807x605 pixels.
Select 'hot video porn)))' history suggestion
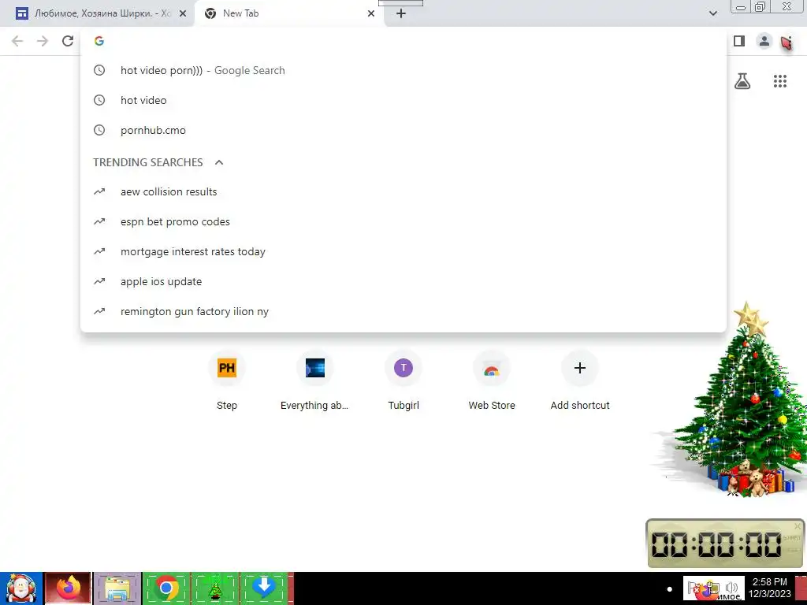tap(403, 70)
